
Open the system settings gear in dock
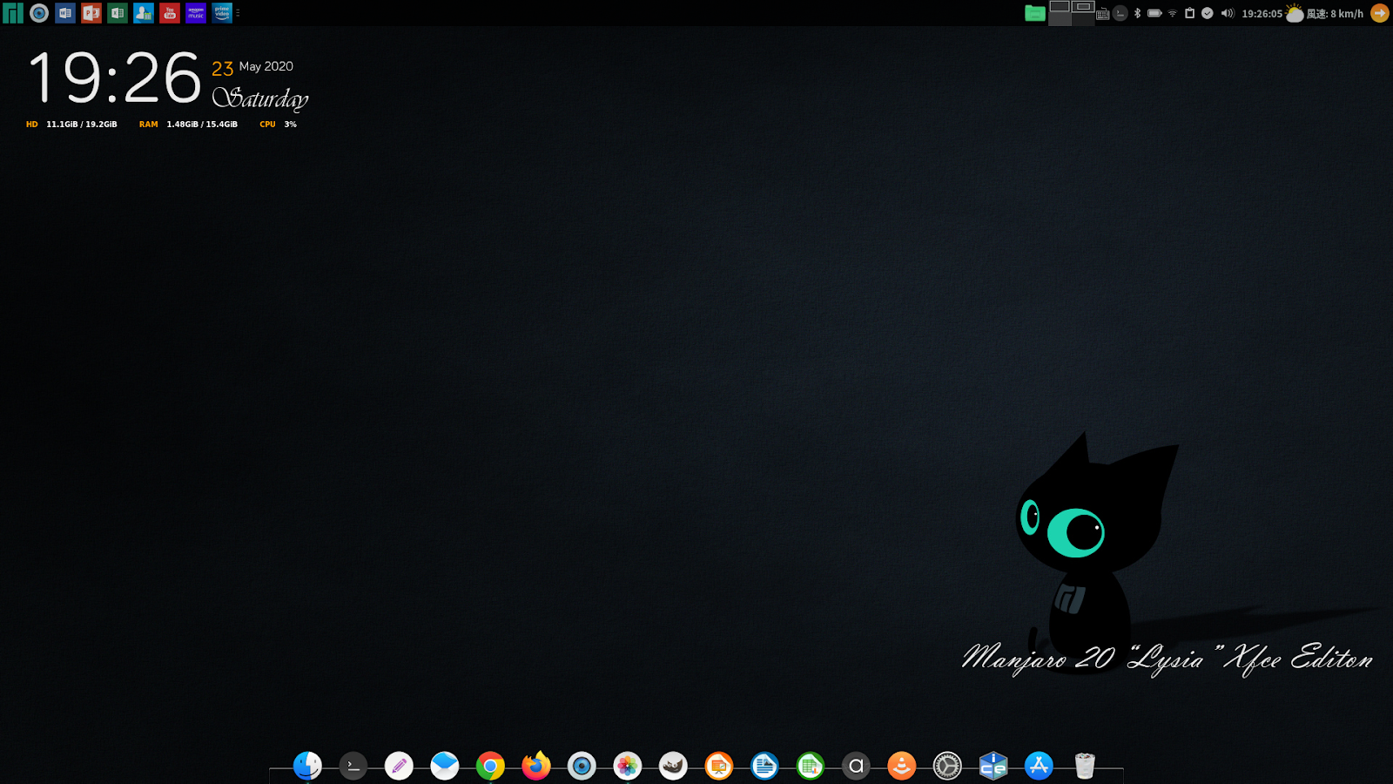pyautogui.click(x=947, y=766)
